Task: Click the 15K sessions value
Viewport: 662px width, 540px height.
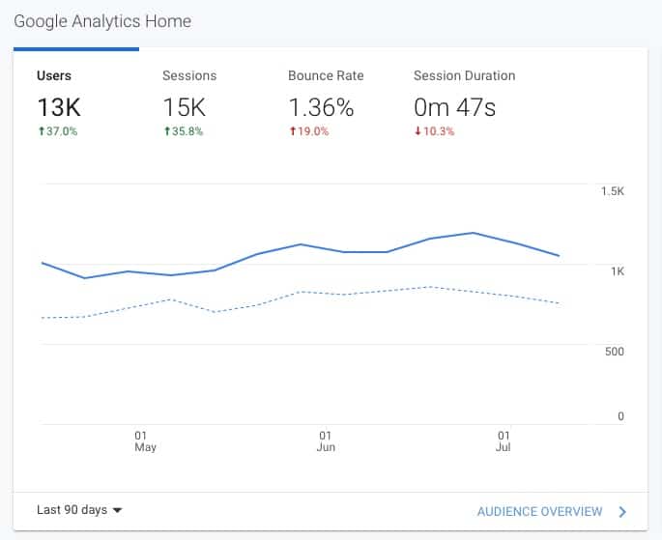Action: tap(184, 107)
